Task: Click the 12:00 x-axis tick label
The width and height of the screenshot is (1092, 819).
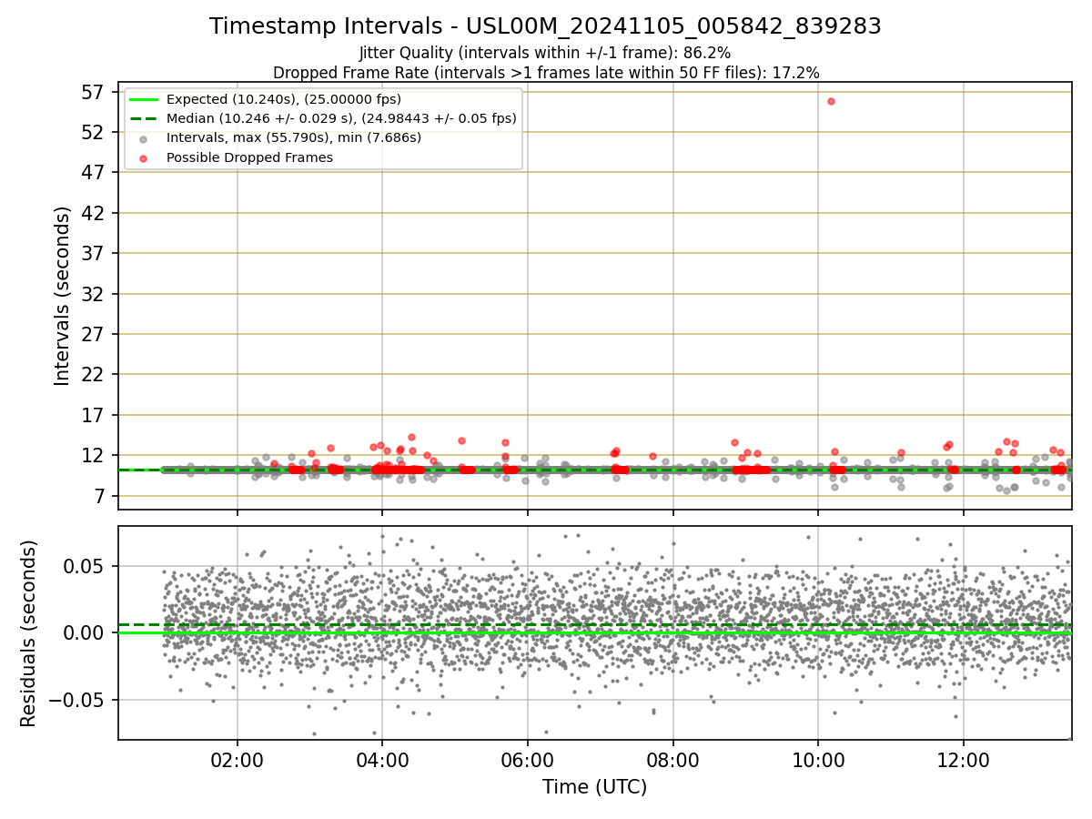Action: pyautogui.click(x=964, y=759)
